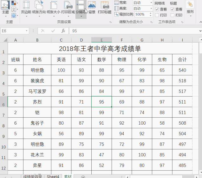
Task: Expand the formula bar
Action: (x=200, y=31)
